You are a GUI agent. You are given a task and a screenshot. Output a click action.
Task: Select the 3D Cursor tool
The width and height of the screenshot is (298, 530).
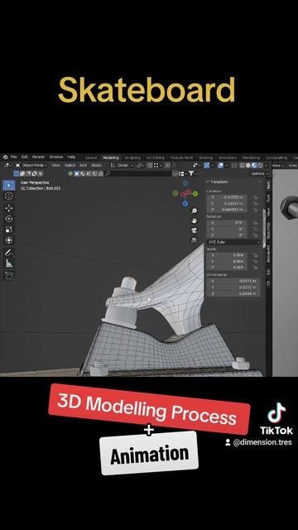click(9, 195)
